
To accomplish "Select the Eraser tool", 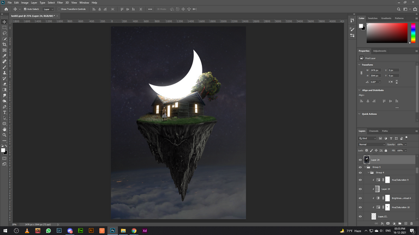I will point(4,84).
